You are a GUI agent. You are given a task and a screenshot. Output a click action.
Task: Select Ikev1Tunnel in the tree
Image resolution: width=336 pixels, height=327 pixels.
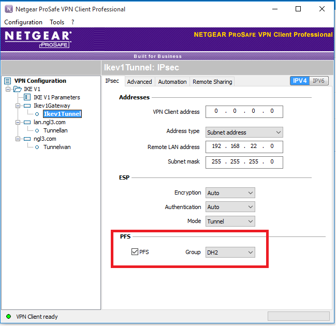[62, 114]
